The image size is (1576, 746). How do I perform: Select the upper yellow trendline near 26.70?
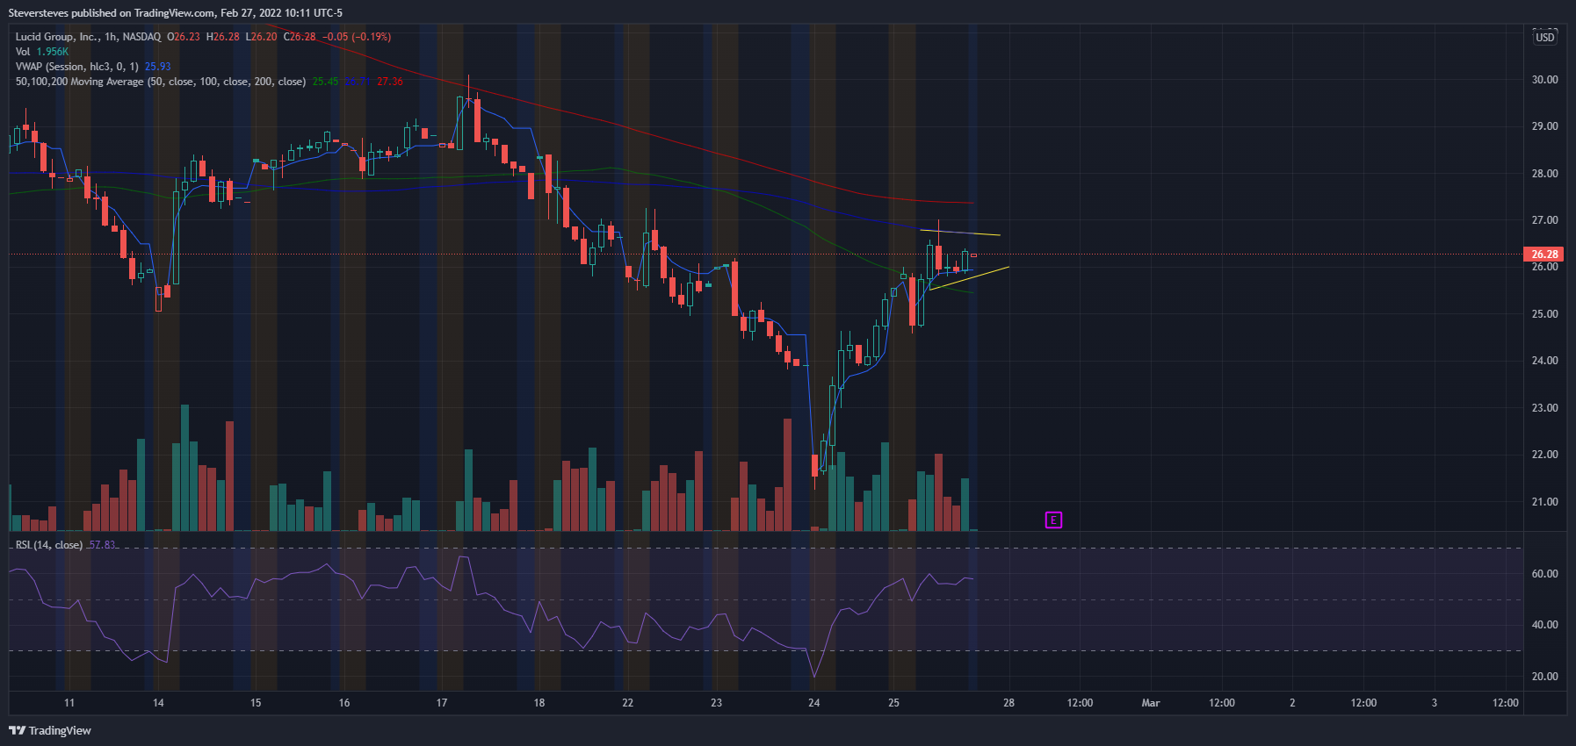[x=960, y=233]
